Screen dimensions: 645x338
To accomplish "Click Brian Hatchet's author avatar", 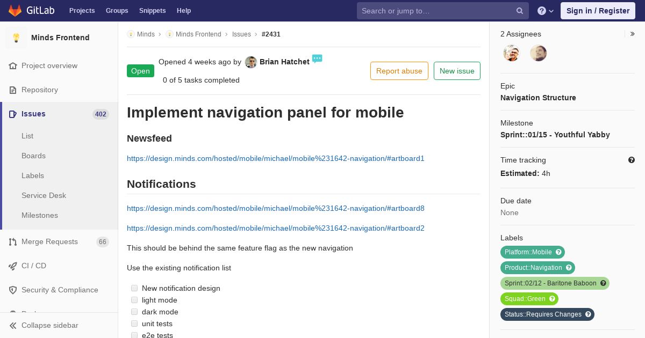I will coord(251,62).
